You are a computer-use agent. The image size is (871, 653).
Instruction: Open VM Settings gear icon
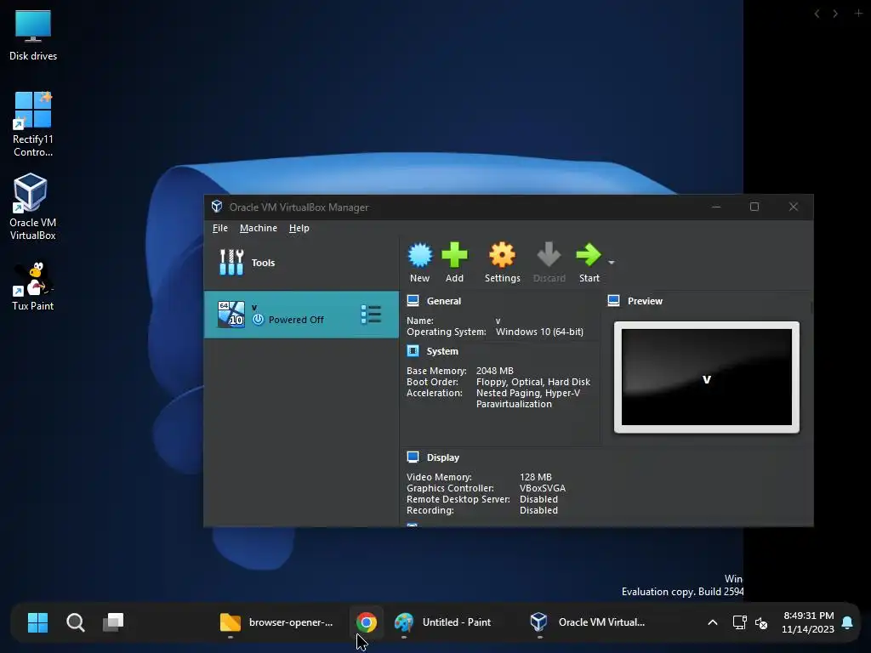click(x=502, y=255)
